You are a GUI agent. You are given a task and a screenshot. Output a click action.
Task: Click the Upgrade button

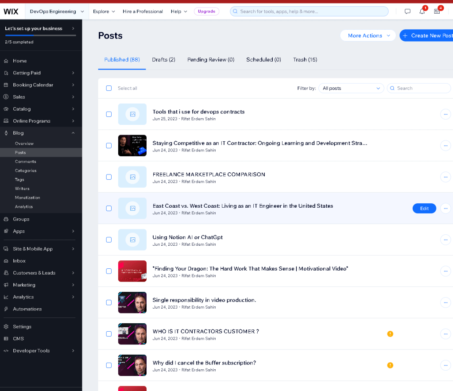206,12
